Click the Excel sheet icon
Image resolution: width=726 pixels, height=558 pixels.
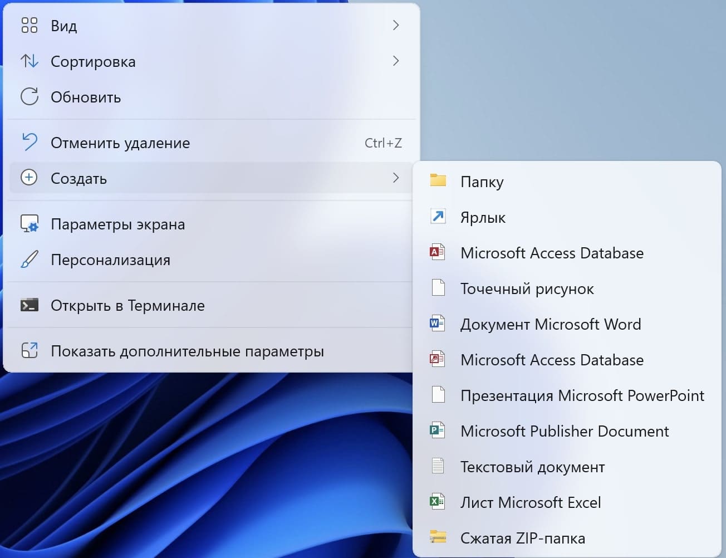point(438,502)
